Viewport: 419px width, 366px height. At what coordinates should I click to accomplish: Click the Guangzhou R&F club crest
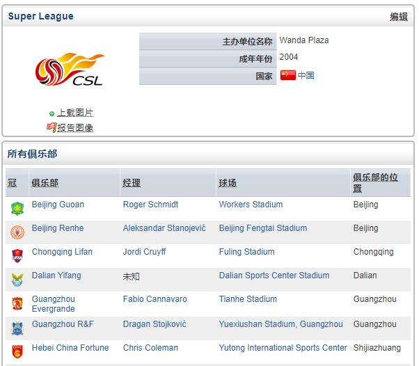pyautogui.click(x=17, y=328)
